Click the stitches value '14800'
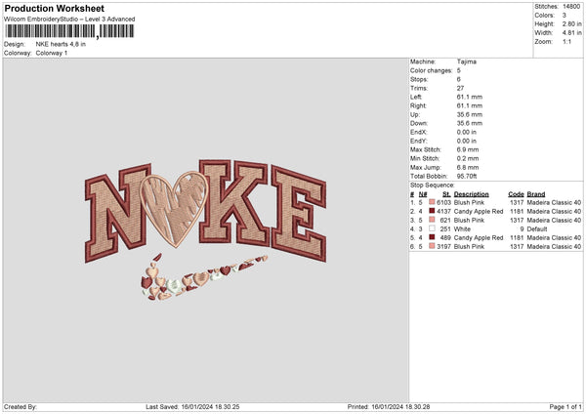Image resolution: width=586 pixels, height=414 pixels. pyautogui.click(x=571, y=7)
